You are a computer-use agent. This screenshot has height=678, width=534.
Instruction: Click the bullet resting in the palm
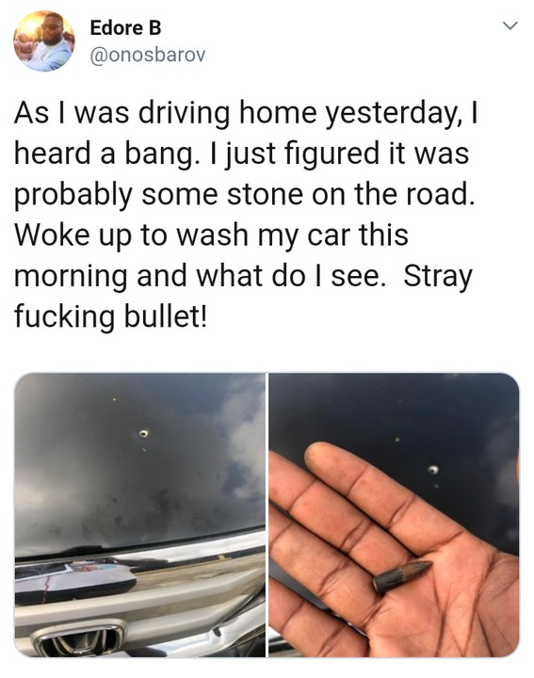[x=402, y=575]
